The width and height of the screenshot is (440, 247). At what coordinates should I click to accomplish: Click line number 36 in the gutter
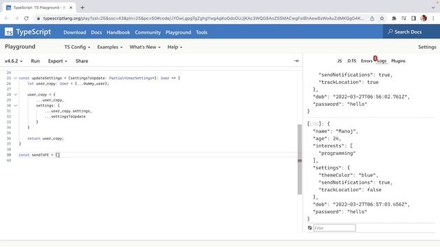click(x=9, y=139)
